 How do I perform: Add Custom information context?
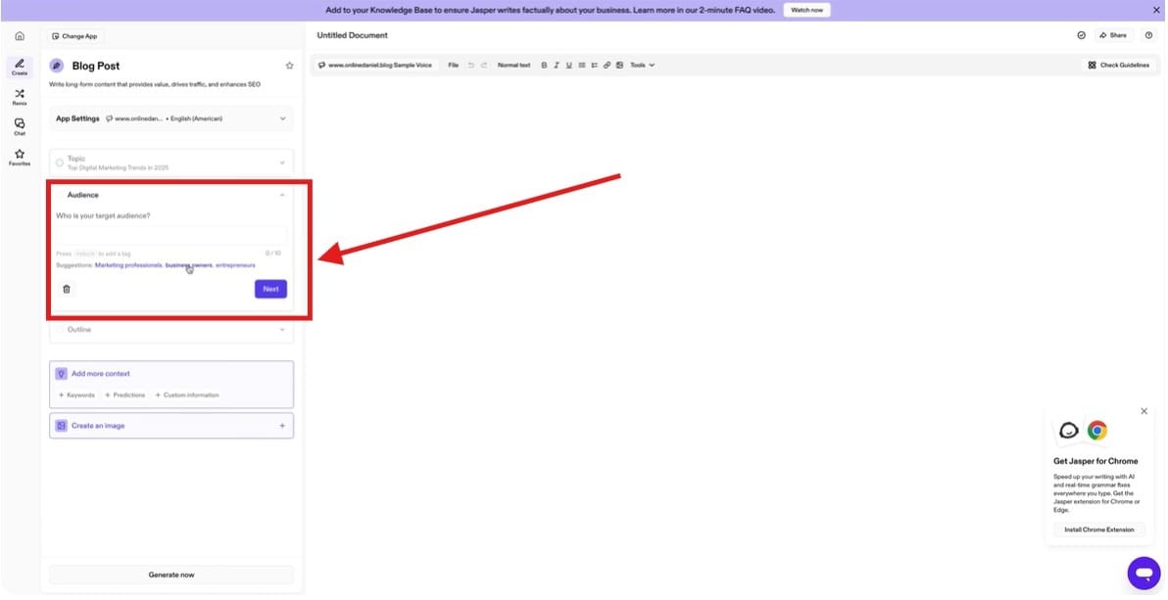pos(187,395)
